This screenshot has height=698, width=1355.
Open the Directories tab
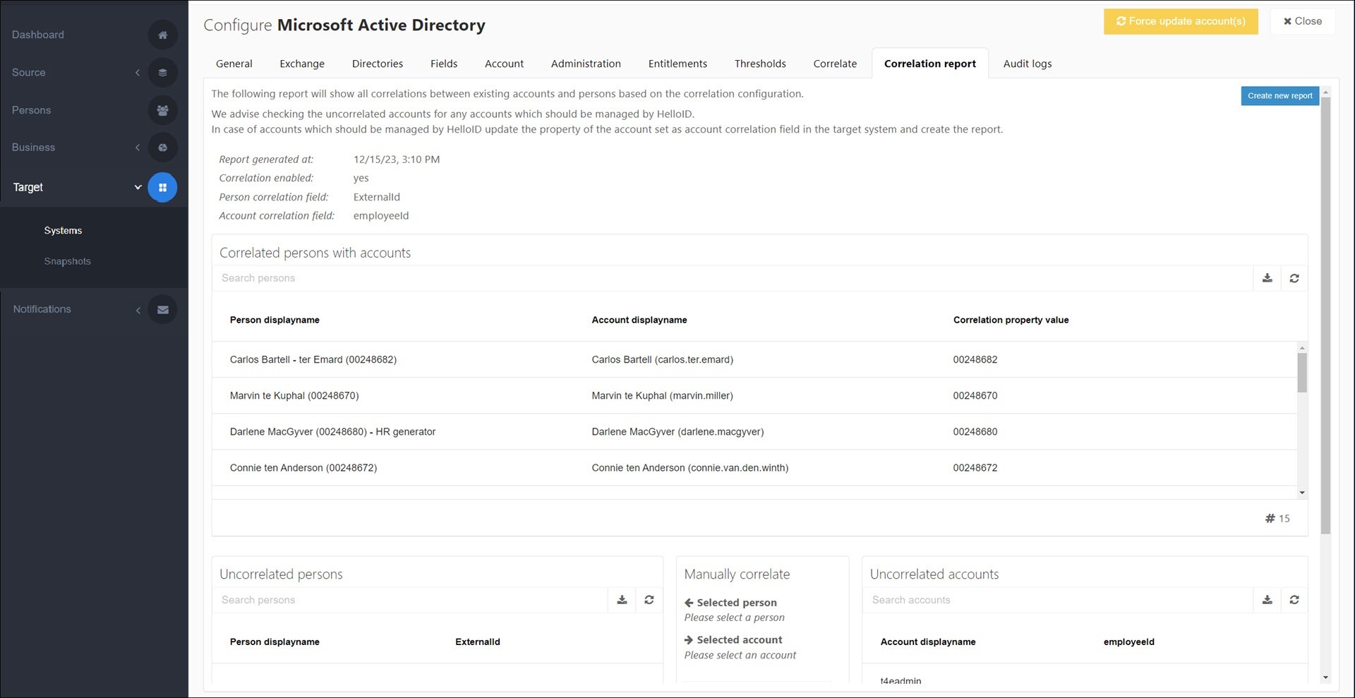378,64
